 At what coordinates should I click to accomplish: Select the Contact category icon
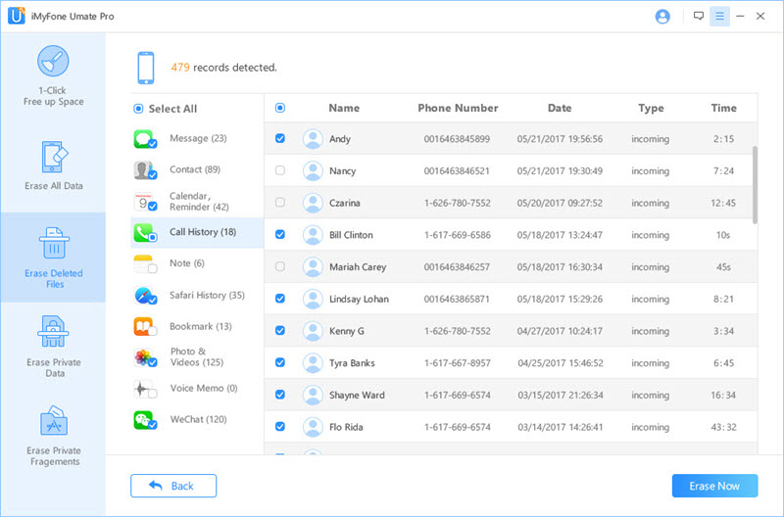tap(145, 170)
